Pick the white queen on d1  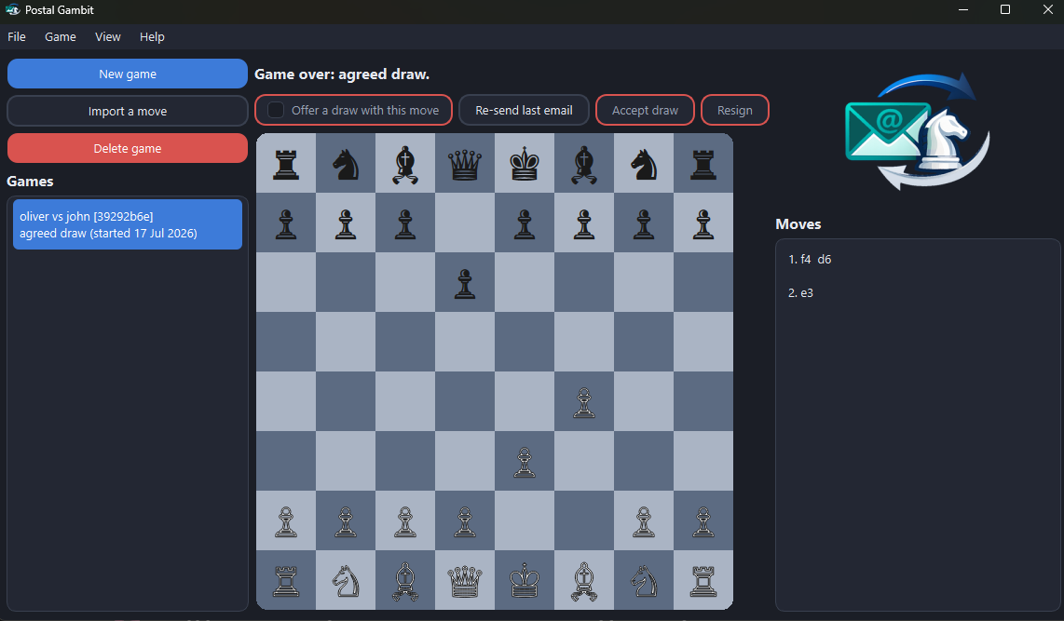tap(465, 582)
